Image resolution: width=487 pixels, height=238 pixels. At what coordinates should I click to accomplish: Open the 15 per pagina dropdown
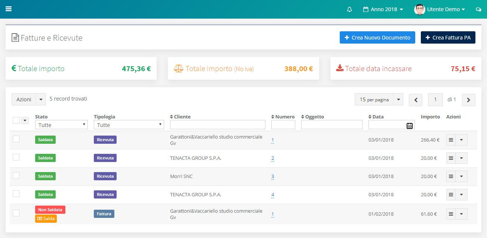click(x=379, y=99)
